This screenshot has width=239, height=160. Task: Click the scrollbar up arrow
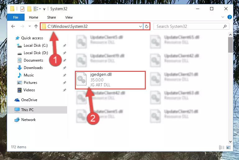click(230, 35)
